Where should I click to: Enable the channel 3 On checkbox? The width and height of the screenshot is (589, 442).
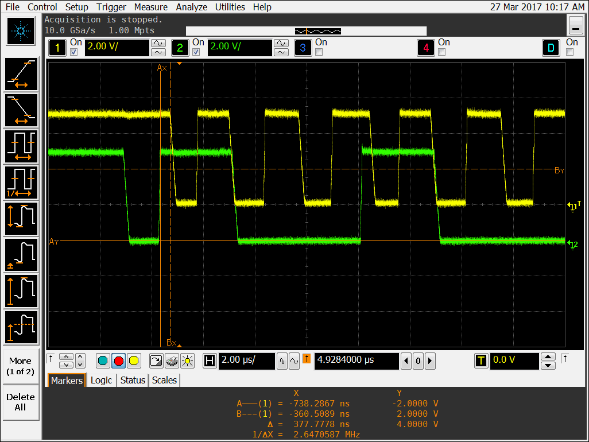319,52
